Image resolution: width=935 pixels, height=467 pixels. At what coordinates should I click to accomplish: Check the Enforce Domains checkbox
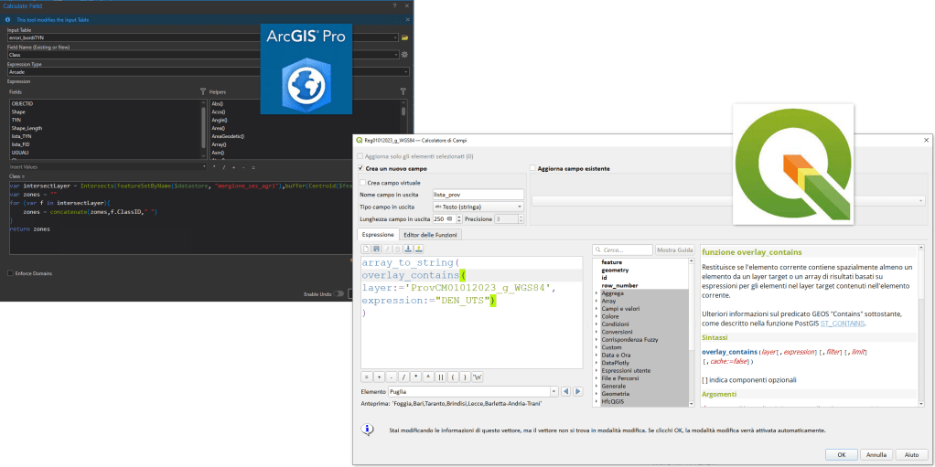click(10, 272)
